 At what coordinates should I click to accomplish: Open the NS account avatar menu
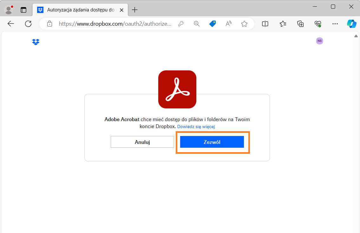319,41
